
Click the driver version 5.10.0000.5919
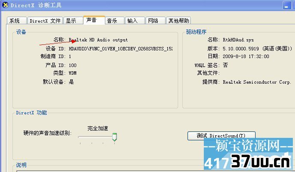241,49
